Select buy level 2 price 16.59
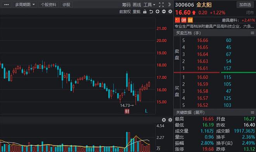Viewport: 256px width, 152px height. tap(202, 84)
